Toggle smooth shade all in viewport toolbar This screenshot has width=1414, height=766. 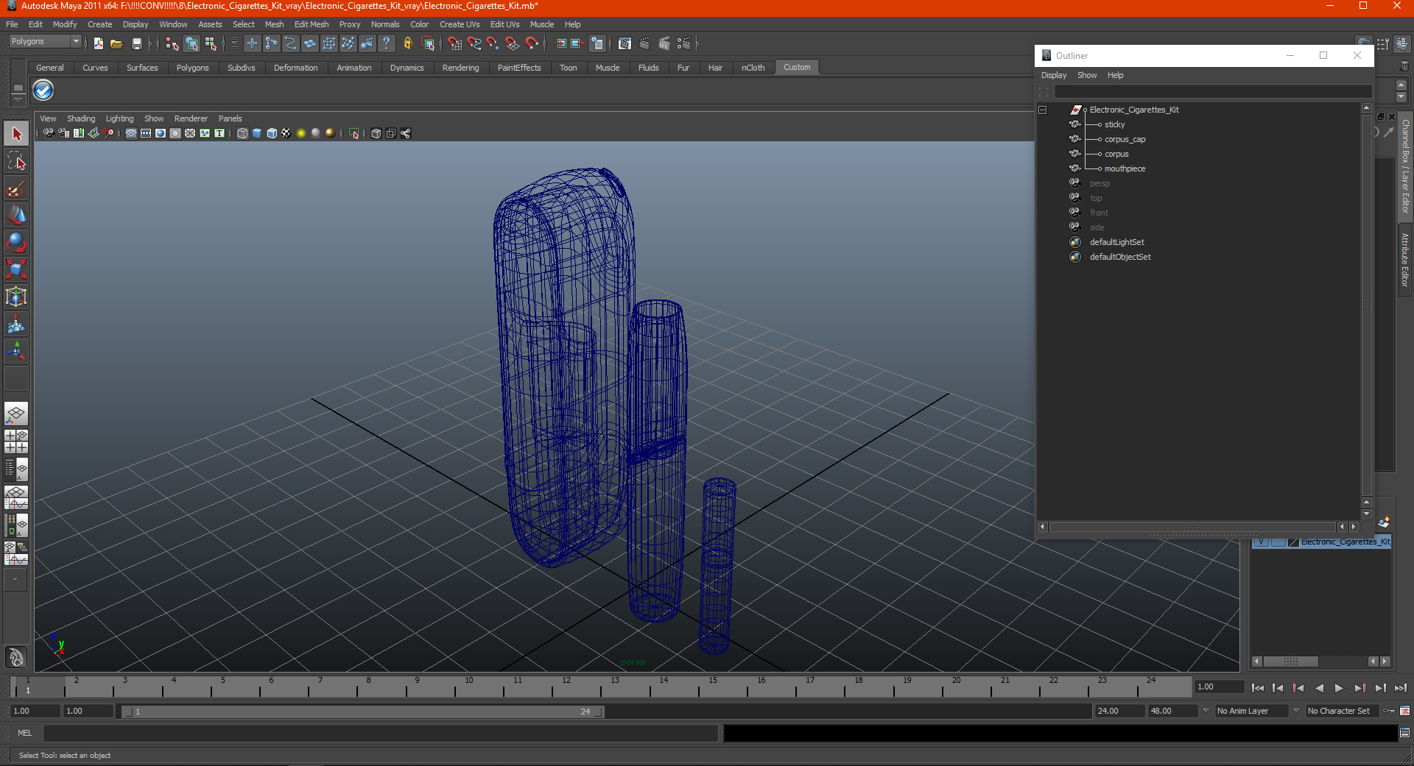pyautogui.click(x=257, y=134)
